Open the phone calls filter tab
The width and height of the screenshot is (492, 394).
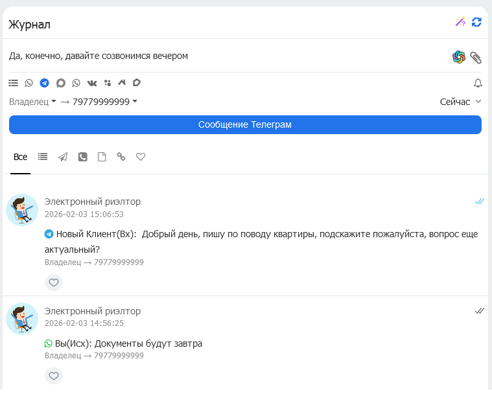point(82,157)
